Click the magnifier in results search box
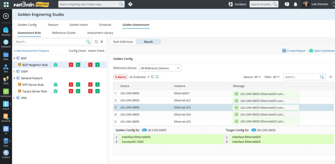This screenshot has width=335, height=164. [x=322, y=77]
